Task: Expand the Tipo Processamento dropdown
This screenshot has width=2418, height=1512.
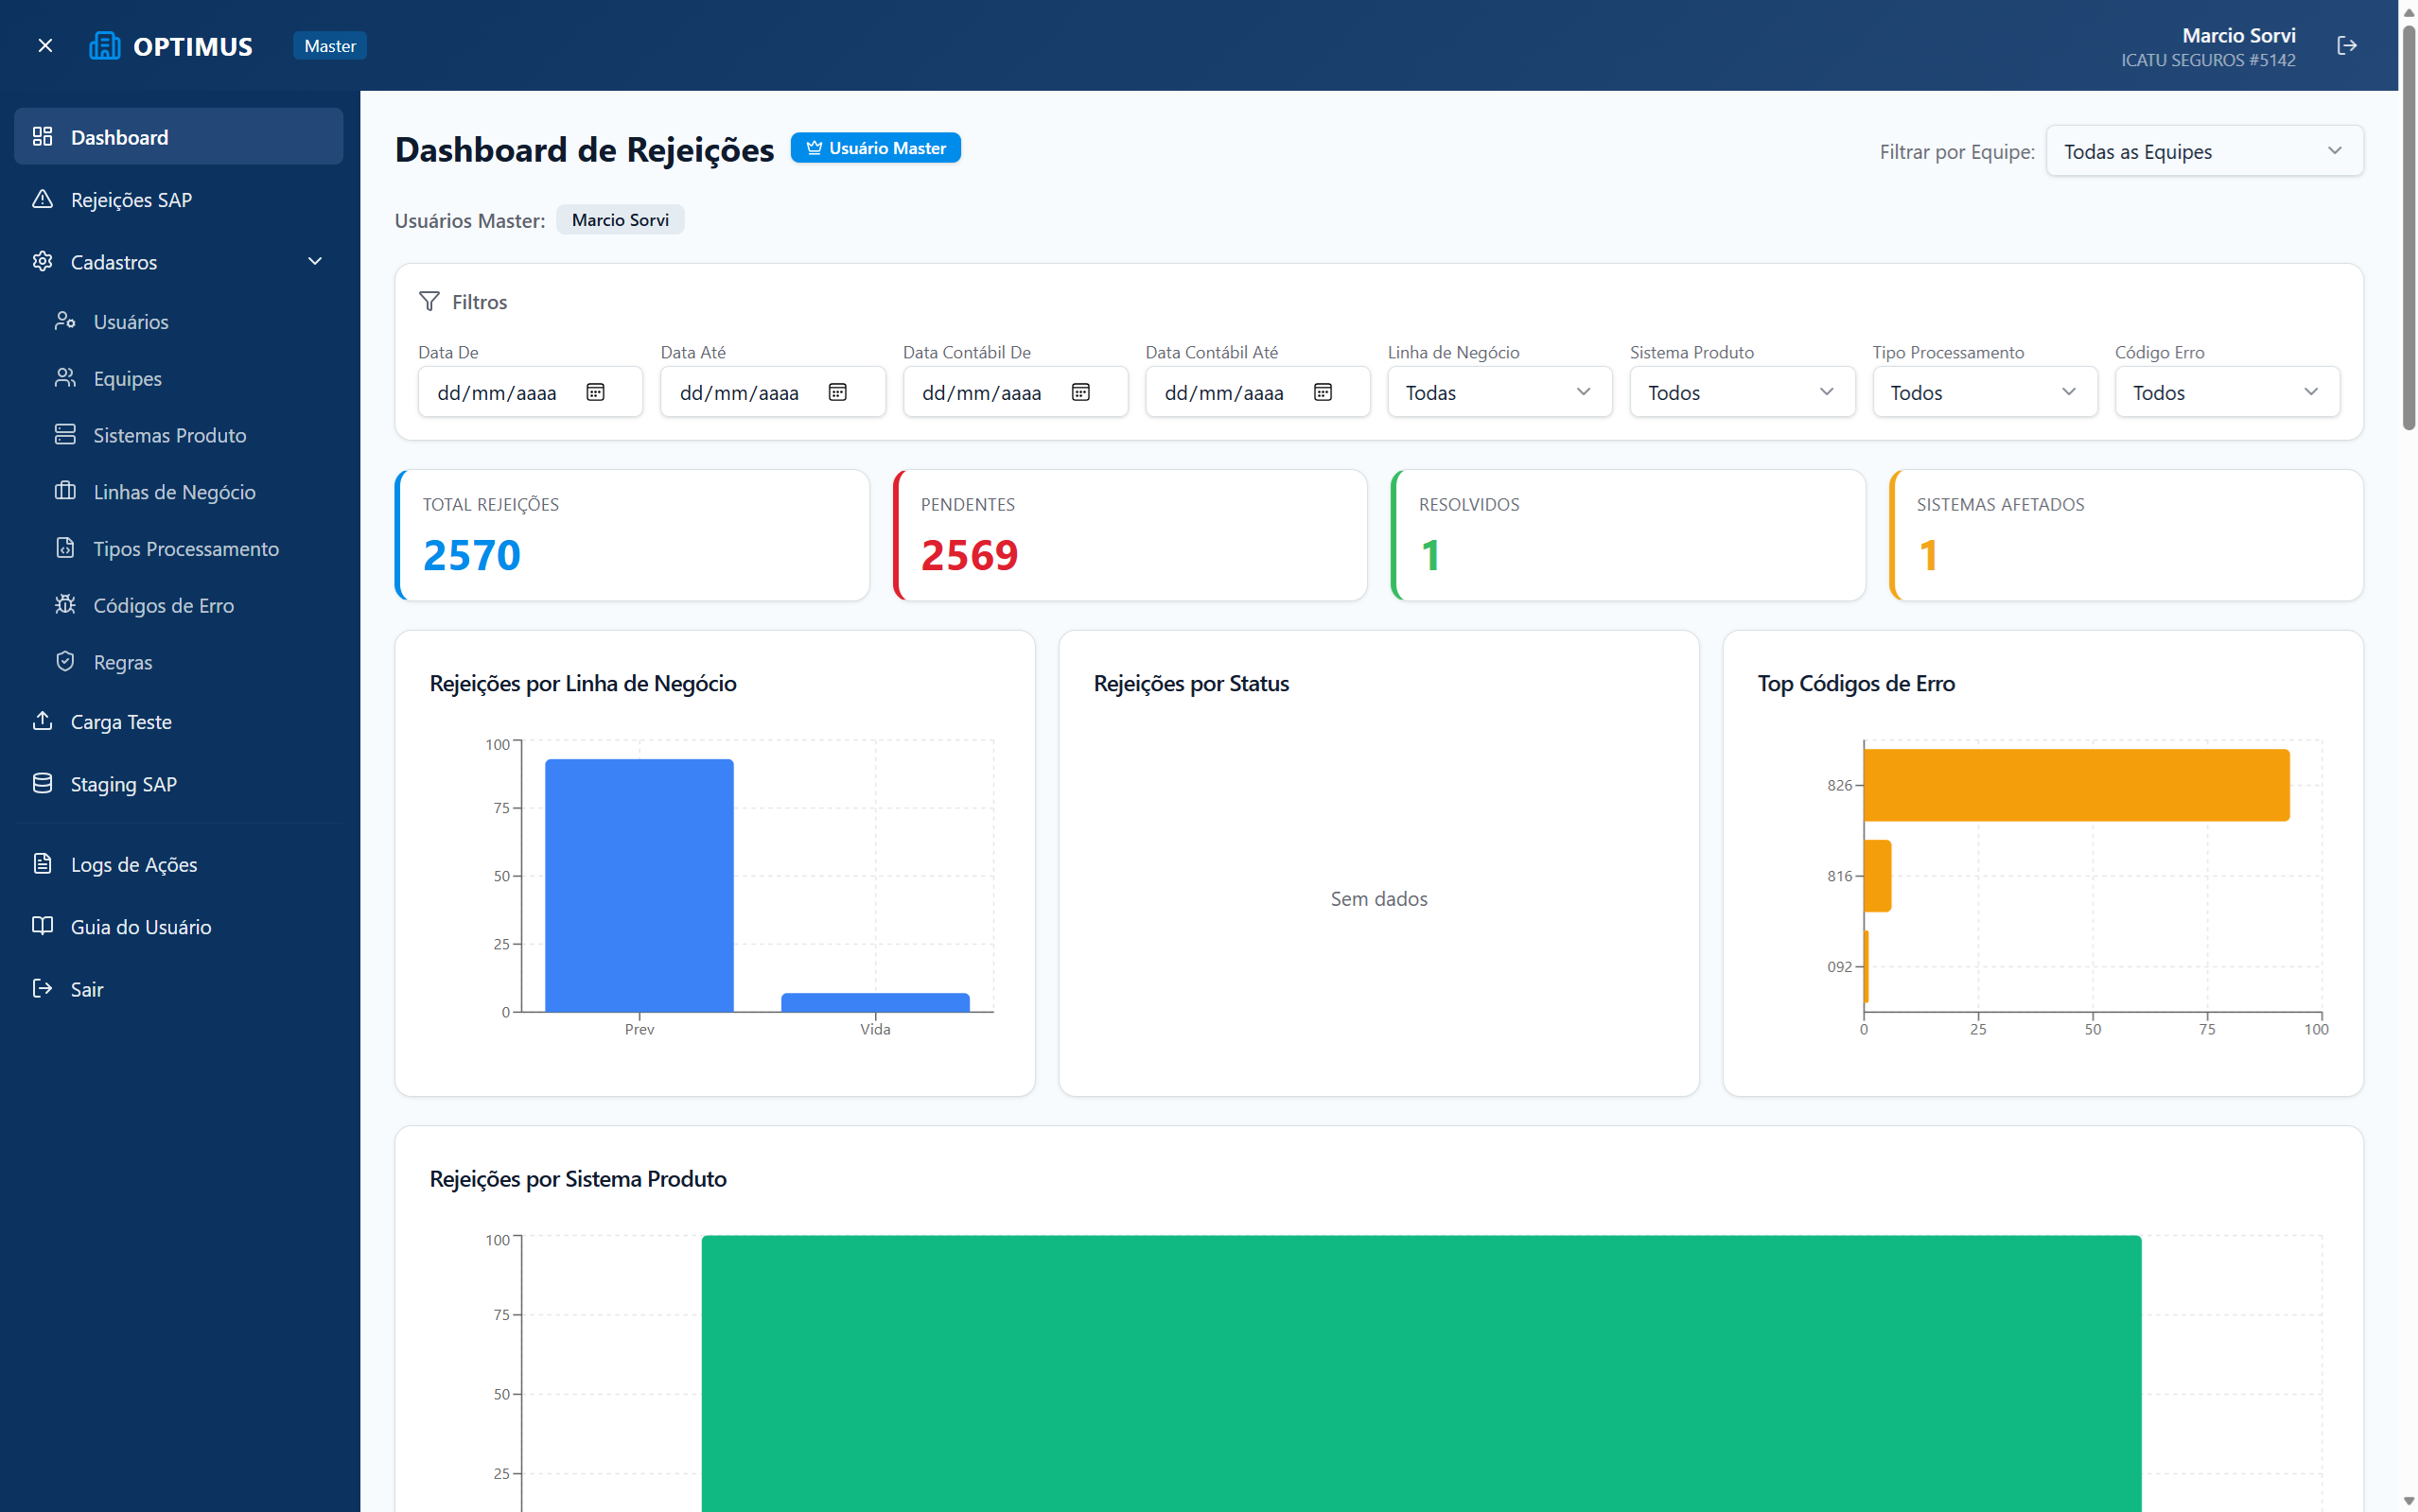Action: point(1984,392)
